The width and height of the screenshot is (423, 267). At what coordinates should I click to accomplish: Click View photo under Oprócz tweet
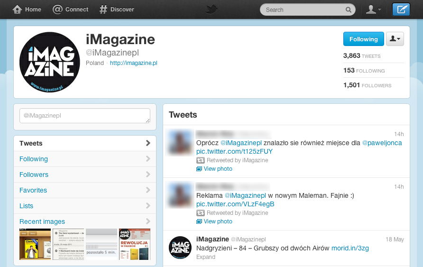pyautogui.click(x=218, y=169)
